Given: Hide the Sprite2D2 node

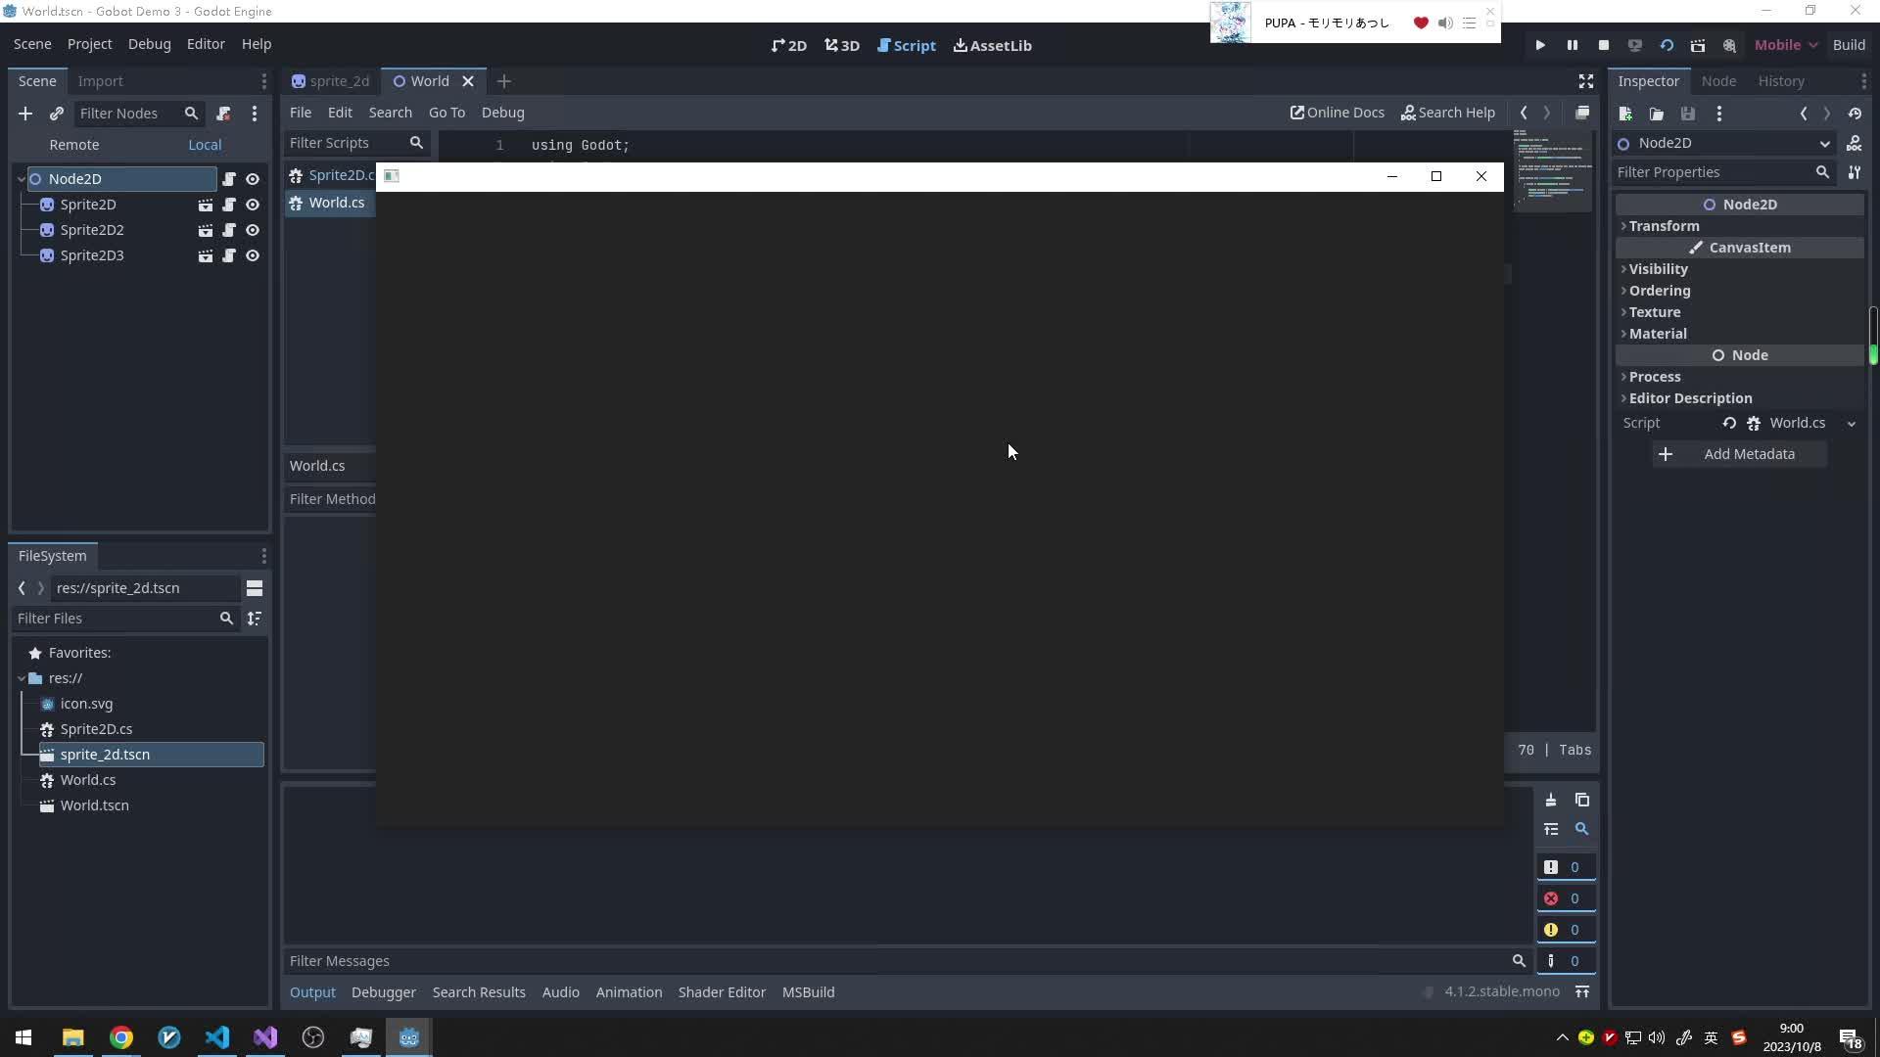Looking at the screenshot, I should pyautogui.click(x=253, y=230).
